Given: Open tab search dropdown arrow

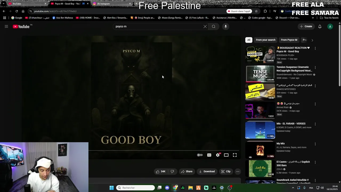Looking at the screenshot, I should [x=3, y=3].
